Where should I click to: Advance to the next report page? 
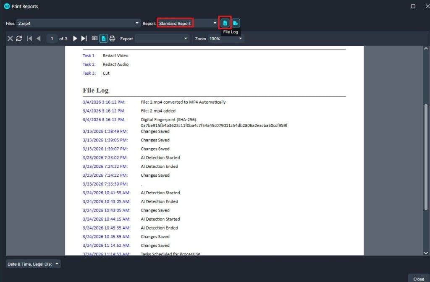pyautogui.click(x=75, y=39)
